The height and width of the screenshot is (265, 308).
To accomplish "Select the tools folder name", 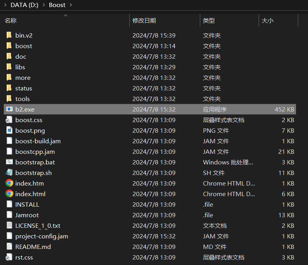I will click(x=22, y=99).
